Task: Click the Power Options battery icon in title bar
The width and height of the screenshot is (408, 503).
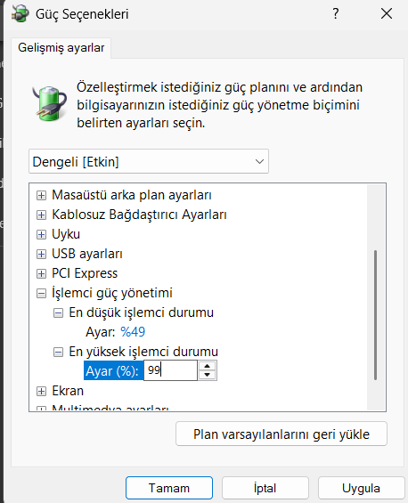Action: point(20,13)
